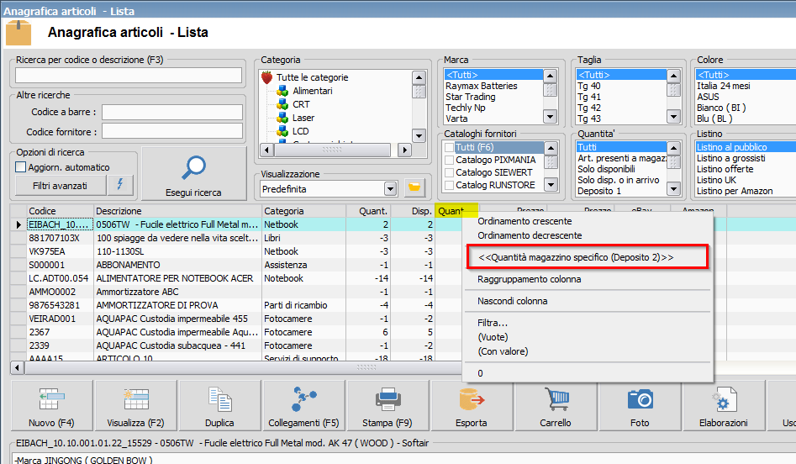Image resolution: width=796 pixels, height=464 pixels.
Task: Select Deposito 1 in Quantita' list
Action: pos(620,191)
